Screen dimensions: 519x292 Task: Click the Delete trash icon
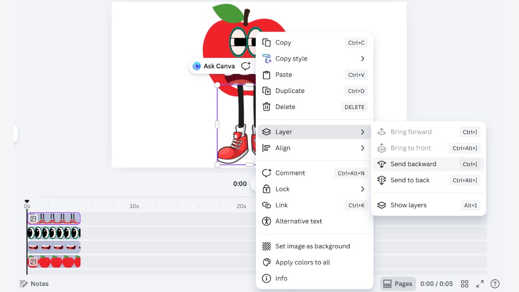coord(266,107)
